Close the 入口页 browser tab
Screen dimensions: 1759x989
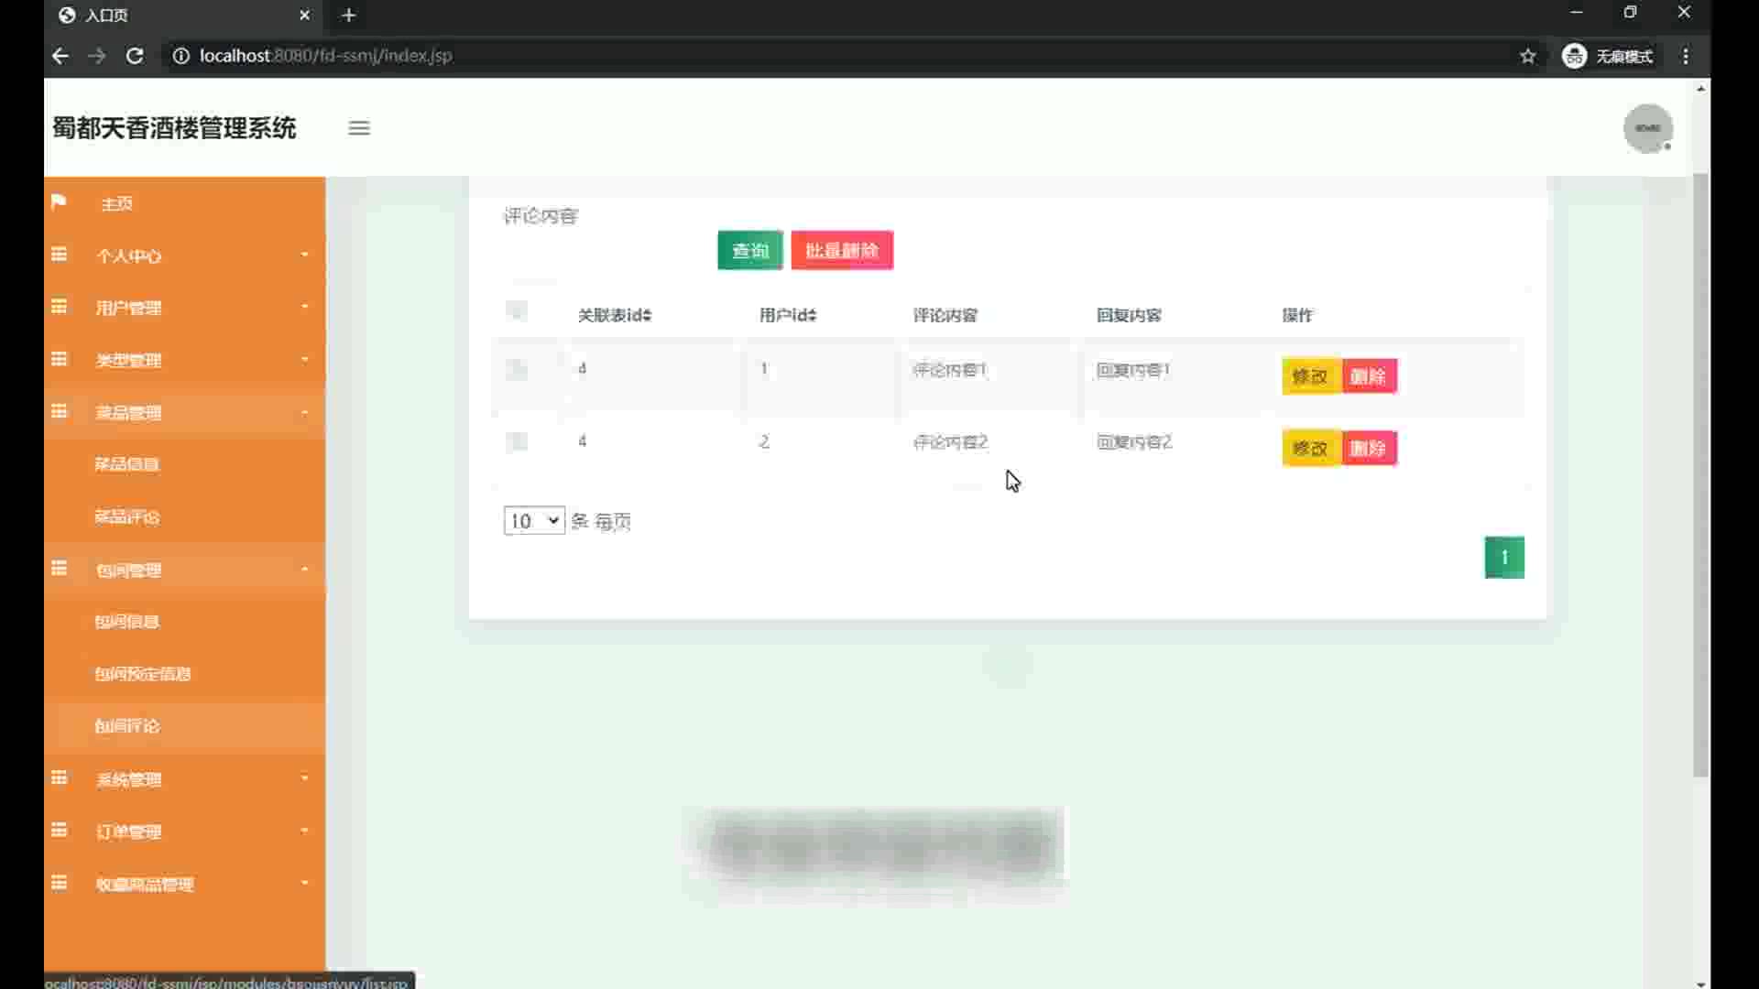[305, 15]
